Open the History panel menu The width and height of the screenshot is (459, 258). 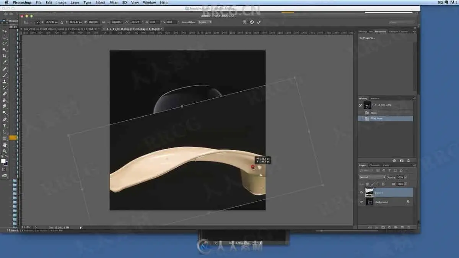[x=414, y=99]
